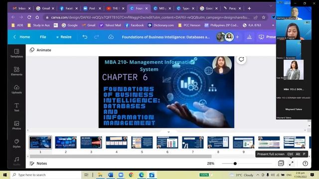Image resolution: width=319 pixels, height=179 pixels.
Task: Click the cloud save status icon
Action: [x=111, y=37]
